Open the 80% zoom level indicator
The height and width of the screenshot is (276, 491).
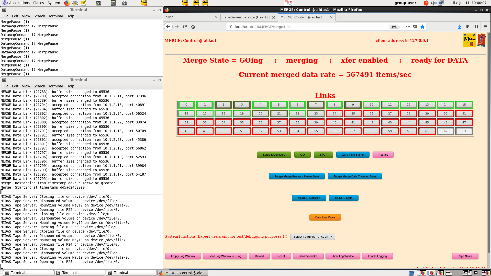(x=394, y=27)
